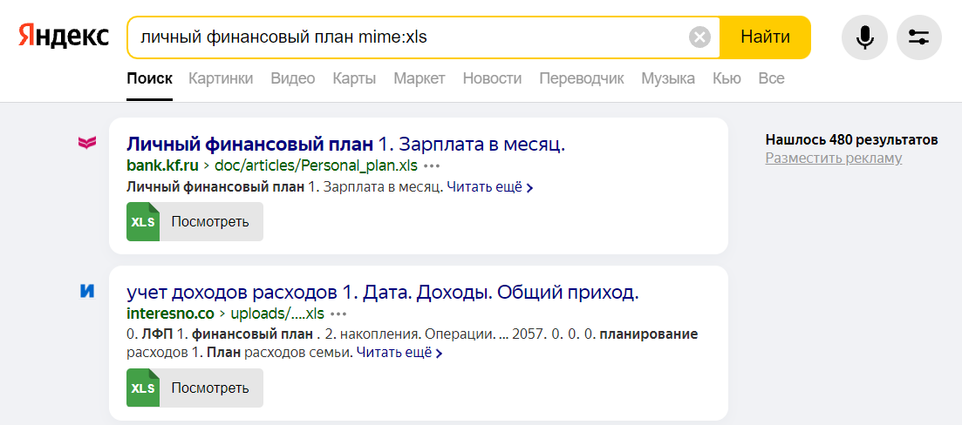Open the 'Личный финансовый план 1. Зарплата в месяц.' title
This screenshot has width=962, height=425.
[x=345, y=145]
